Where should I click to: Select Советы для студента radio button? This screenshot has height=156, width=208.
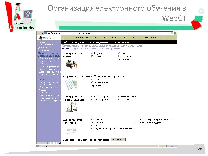[135, 122]
